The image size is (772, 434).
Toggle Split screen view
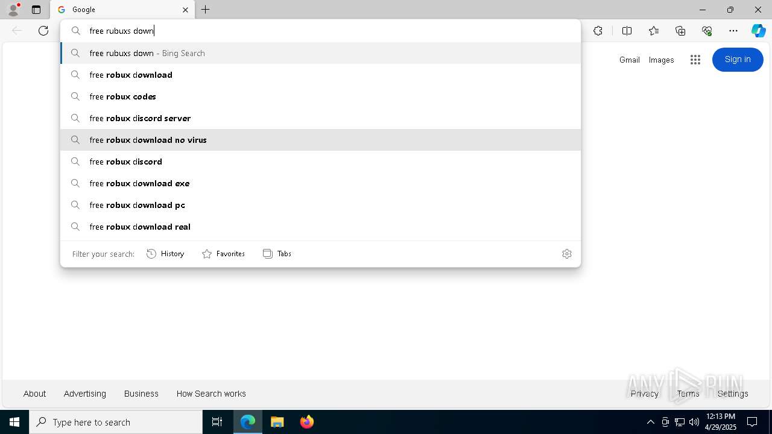coord(627,31)
